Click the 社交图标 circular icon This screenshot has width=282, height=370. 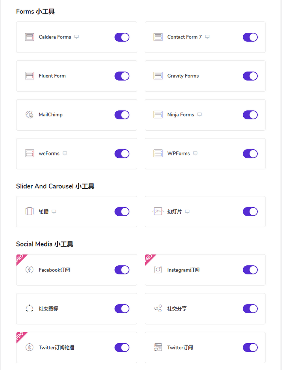[29, 308]
